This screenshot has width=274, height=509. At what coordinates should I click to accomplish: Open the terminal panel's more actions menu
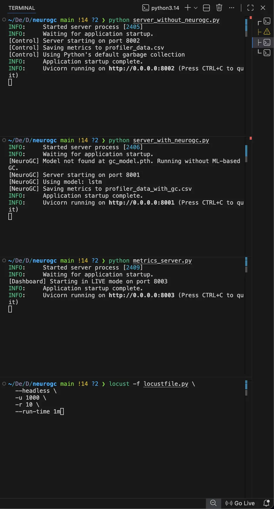tap(232, 8)
